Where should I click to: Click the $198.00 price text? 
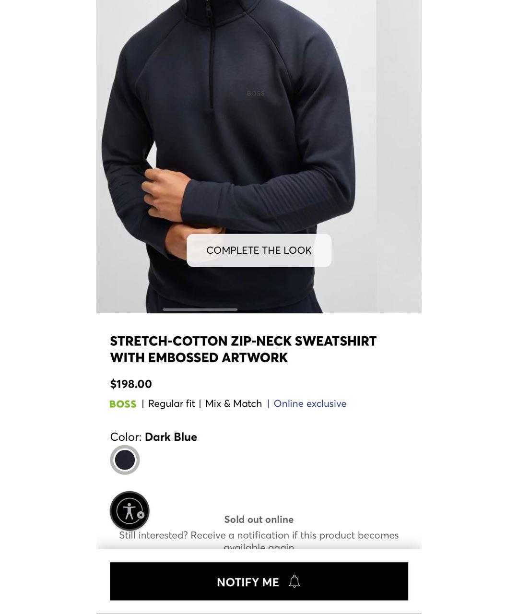pyautogui.click(x=131, y=384)
